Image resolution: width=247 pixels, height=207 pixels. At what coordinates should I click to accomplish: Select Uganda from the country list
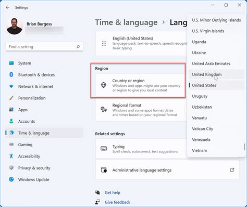[216, 42]
